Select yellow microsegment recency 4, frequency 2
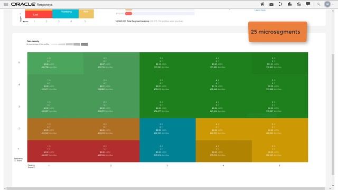 (x=224, y=129)
